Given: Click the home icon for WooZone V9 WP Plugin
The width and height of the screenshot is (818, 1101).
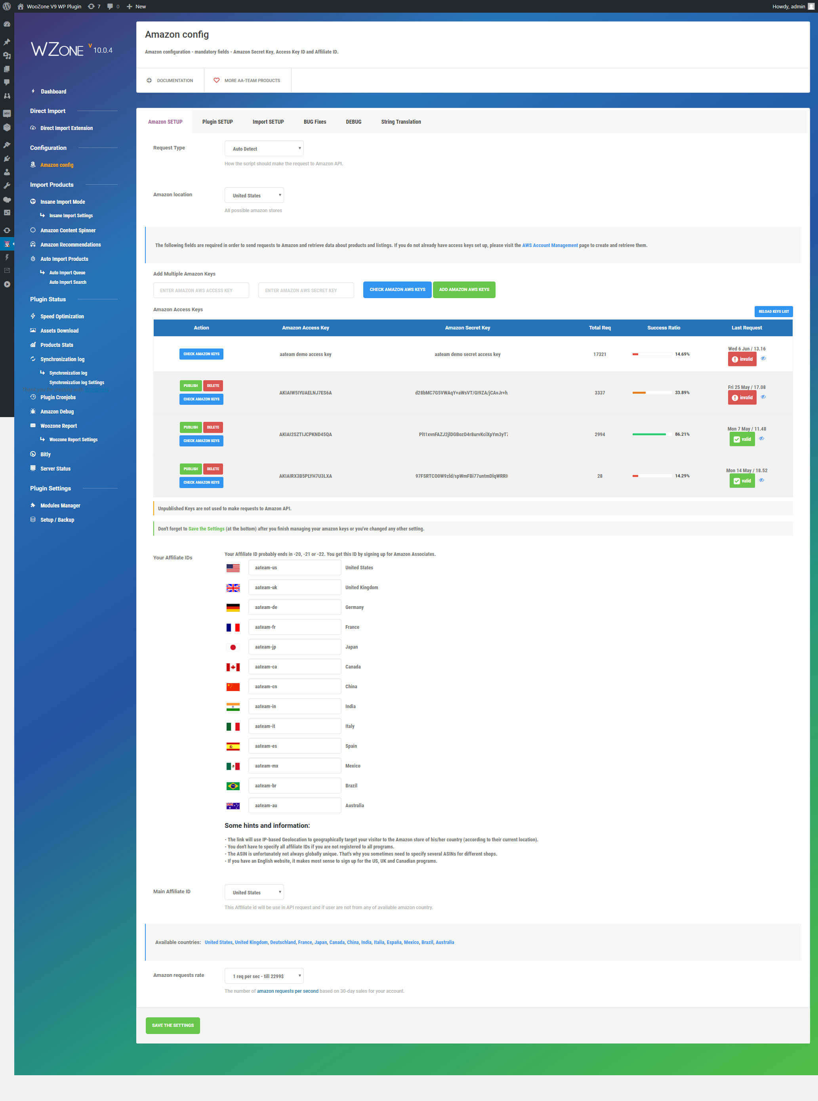Looking at the screenshot, I should tap(20, 6).
